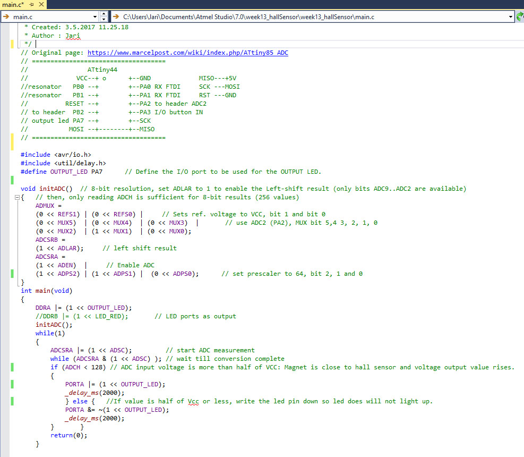Click the orange arrow icon before file path
Viewport: 524px width, 457px height.
coord(116,16)
